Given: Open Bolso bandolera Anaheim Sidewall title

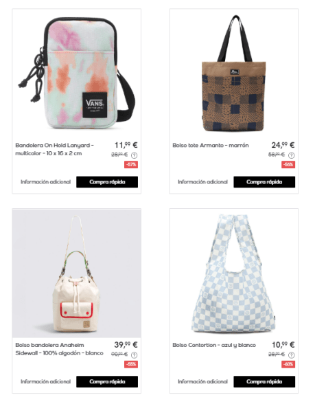Looking at the screenshot, I should [x=59, y=349].
